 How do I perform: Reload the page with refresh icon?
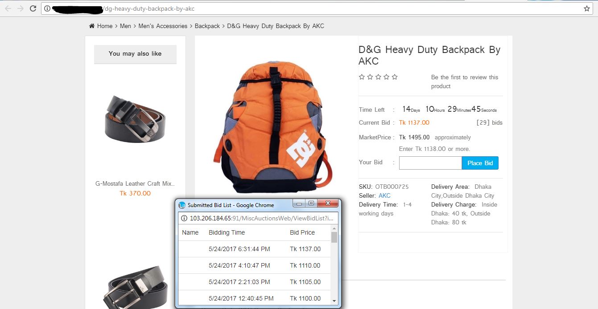click(33, 8)
